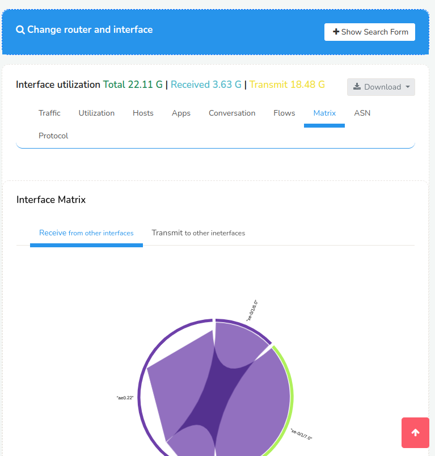The width and height of the screenshot is (435, 456).
Task: Switch to the Traffic tab
Action: (49, 113)
